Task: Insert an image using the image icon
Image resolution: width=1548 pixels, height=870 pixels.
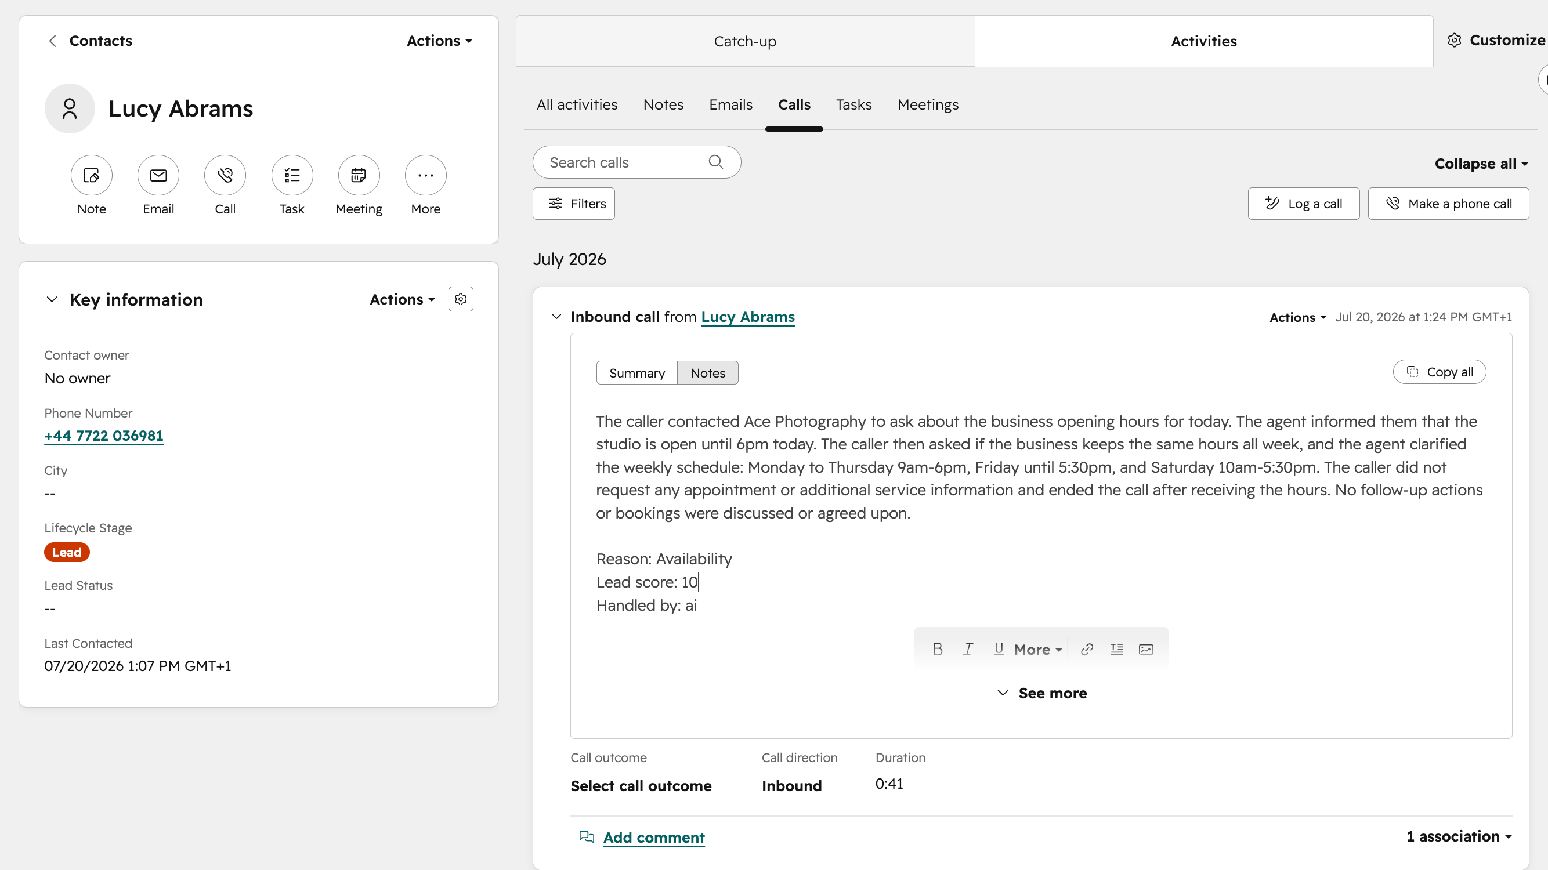Action: (x=1146, y=649)
